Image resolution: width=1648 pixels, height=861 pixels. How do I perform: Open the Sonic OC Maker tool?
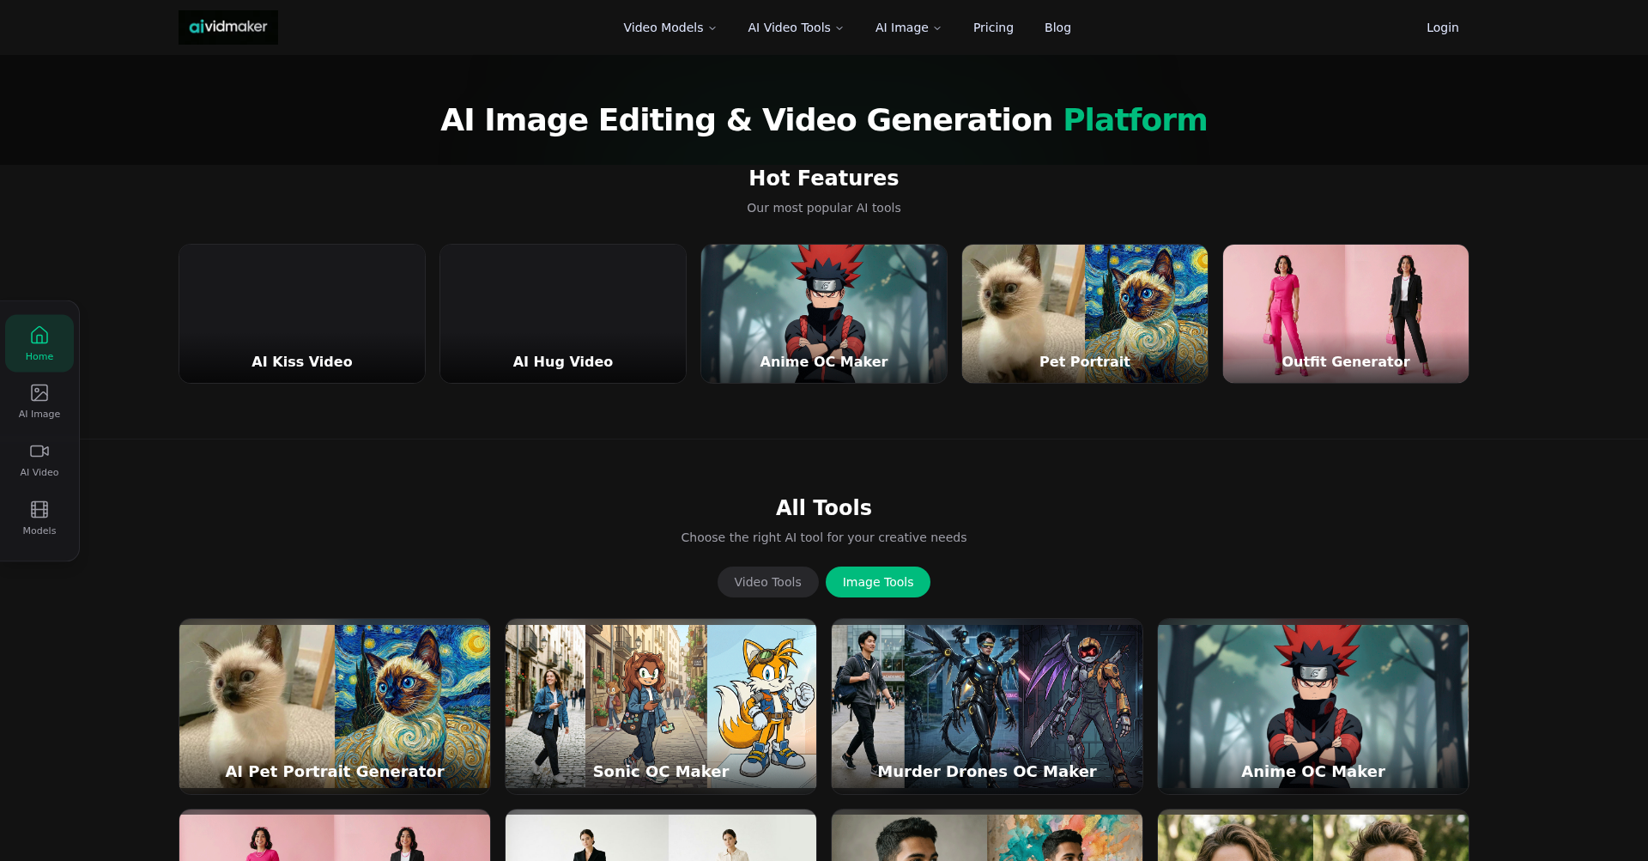pos(660,706)
